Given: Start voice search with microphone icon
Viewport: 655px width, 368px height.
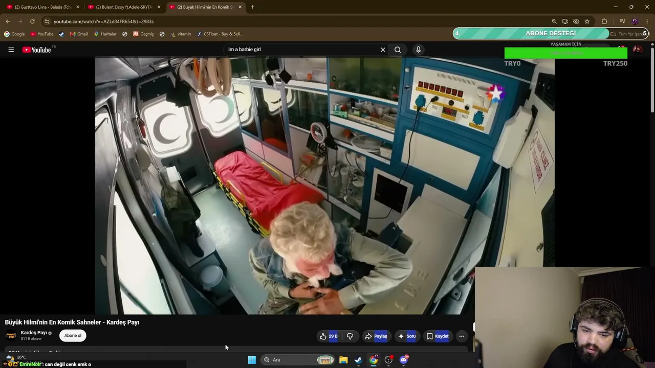Looking at the screenshot, I should coord(418,50).
